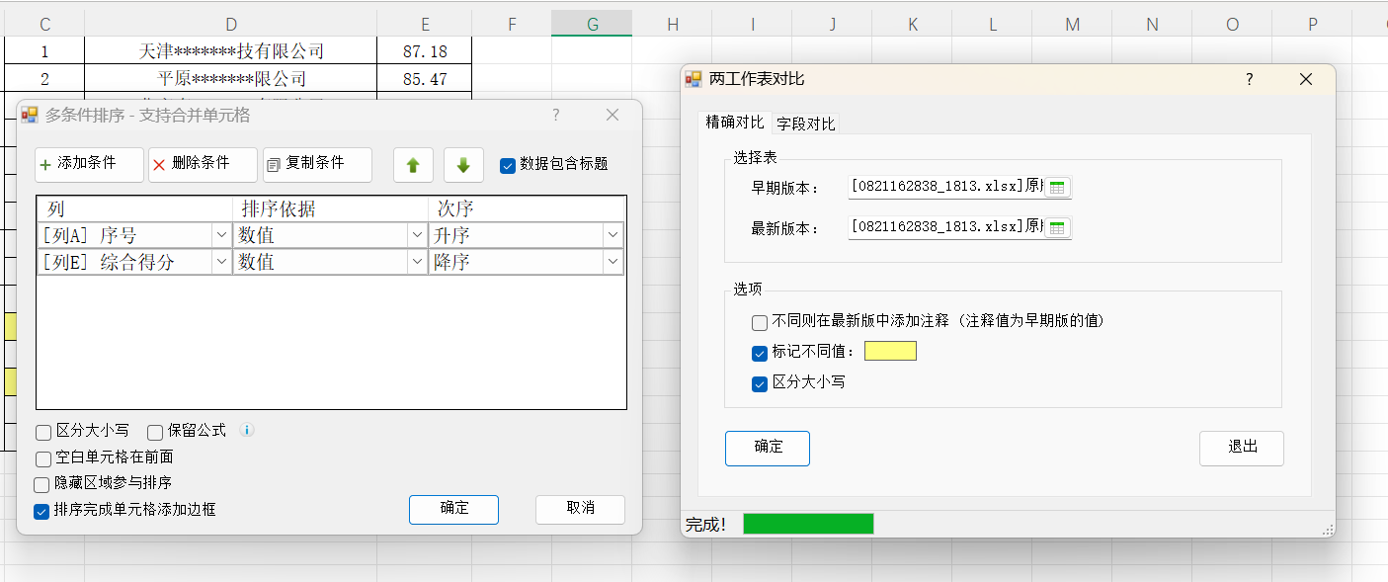Screen dimensions: 1388x582
Task: Click the 删除条件 button
Action: 203,165
